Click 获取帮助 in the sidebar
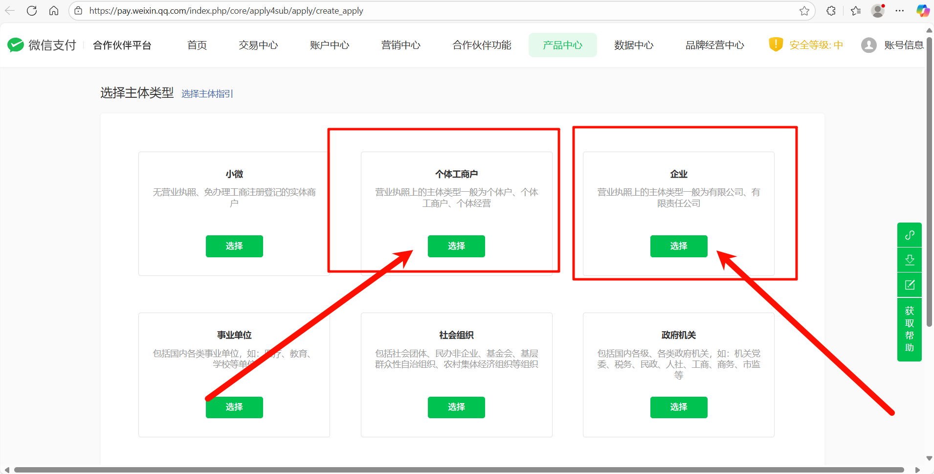 [x=909, y=329]
